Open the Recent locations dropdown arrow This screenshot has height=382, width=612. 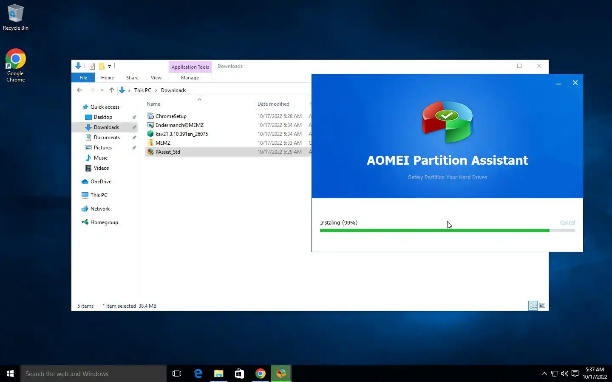coord(102,90)
